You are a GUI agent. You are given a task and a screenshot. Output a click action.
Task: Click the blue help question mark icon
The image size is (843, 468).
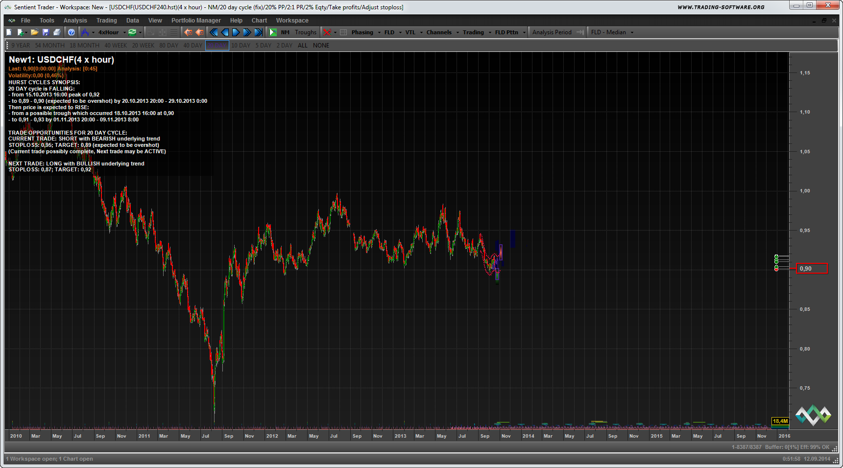coord(72,32)
